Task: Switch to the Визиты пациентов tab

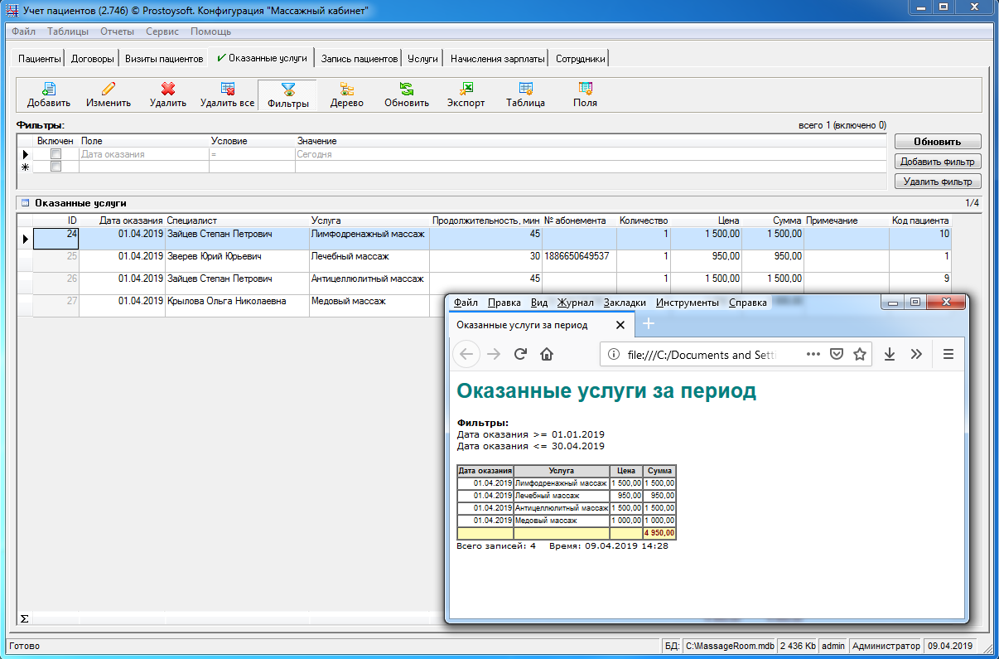Action: click(x=163, y=59)
